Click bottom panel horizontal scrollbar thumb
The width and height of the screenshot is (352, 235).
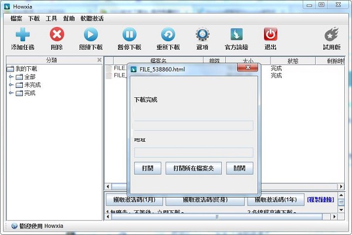pyautogui.click(x=217, y=217)
